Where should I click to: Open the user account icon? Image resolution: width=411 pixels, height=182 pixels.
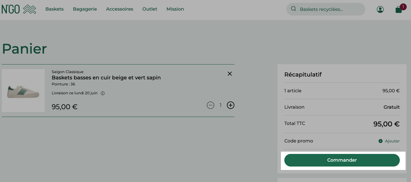[x=380, y=9]
